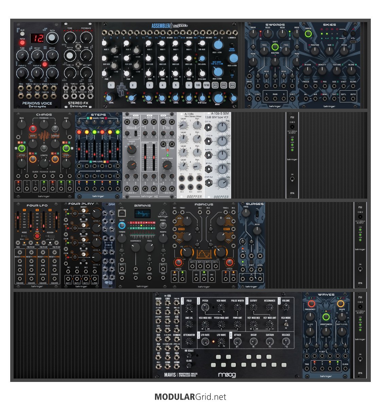
Task: Click the LFO RATE knob on Mavis
Action: click(205, 342)
